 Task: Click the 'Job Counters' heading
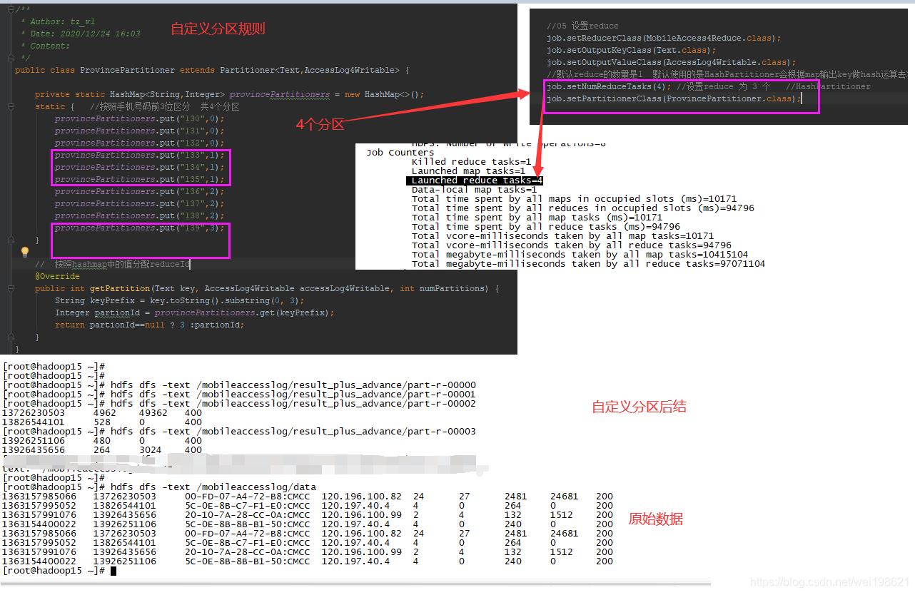(x=400, y=153)
